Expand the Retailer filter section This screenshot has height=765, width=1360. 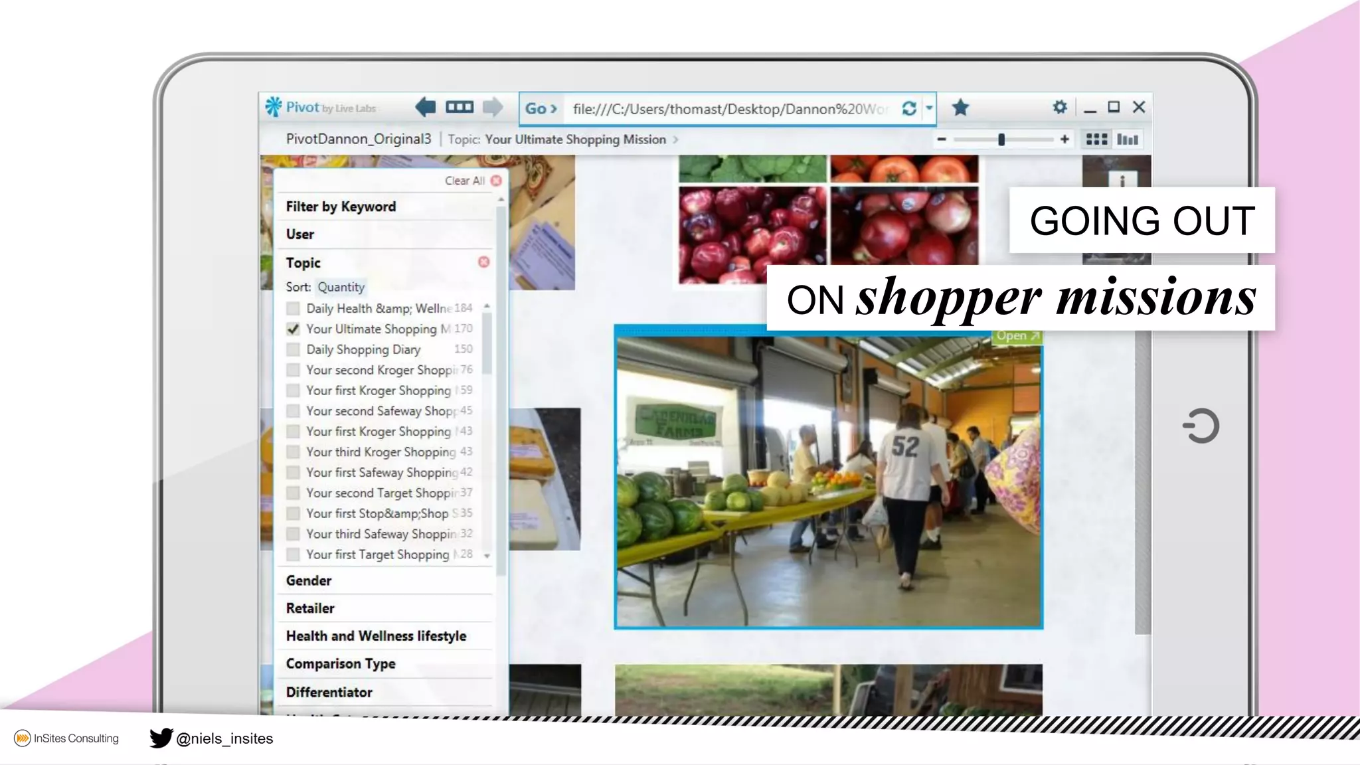[x=310, y=609]
